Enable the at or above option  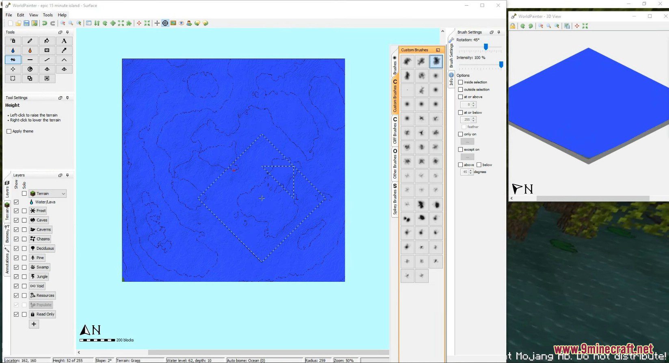(x=460, y=97)
